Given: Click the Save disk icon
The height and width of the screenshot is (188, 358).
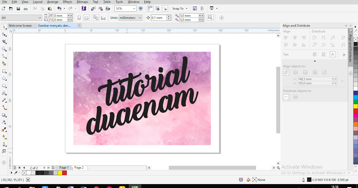Looking at the screenshot, I should tap(18, 9).
